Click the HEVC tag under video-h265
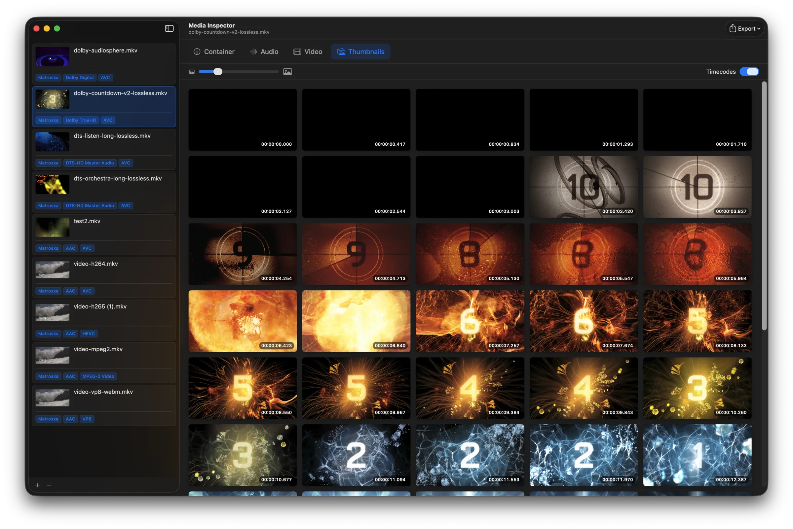 pyautogui.click(x=89, y=334)
